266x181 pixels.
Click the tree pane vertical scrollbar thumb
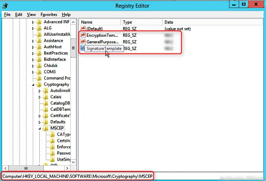[73, 48]
